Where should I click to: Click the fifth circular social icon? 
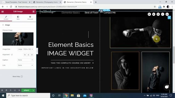point(167,14)
